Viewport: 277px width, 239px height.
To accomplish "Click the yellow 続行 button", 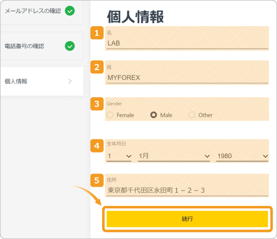I will (187, 219).
